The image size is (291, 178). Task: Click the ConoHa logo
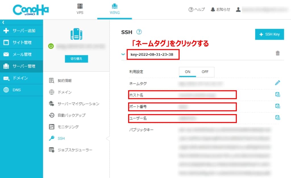[31, 10]
